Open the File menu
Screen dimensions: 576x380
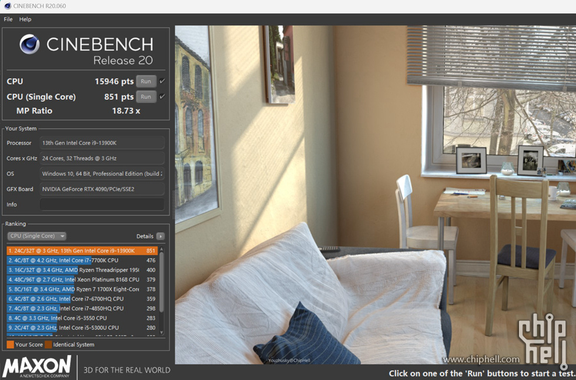coord(8,19)
